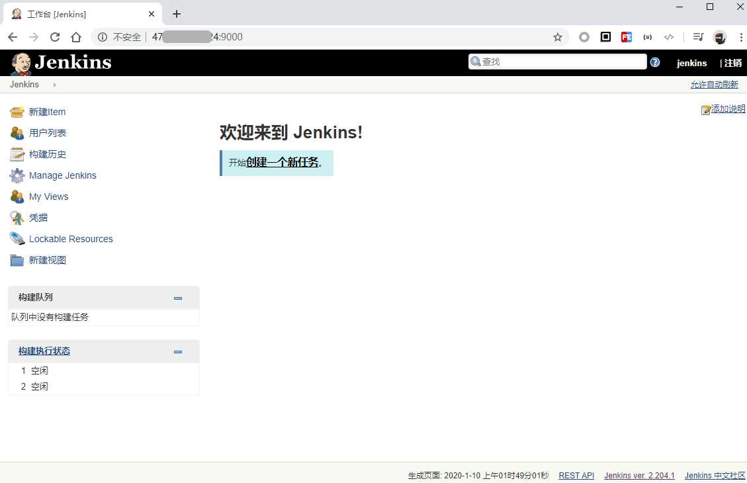Click the 添加说明 link
This screenshot has height=483, width=747.
(x=728, y=109)
